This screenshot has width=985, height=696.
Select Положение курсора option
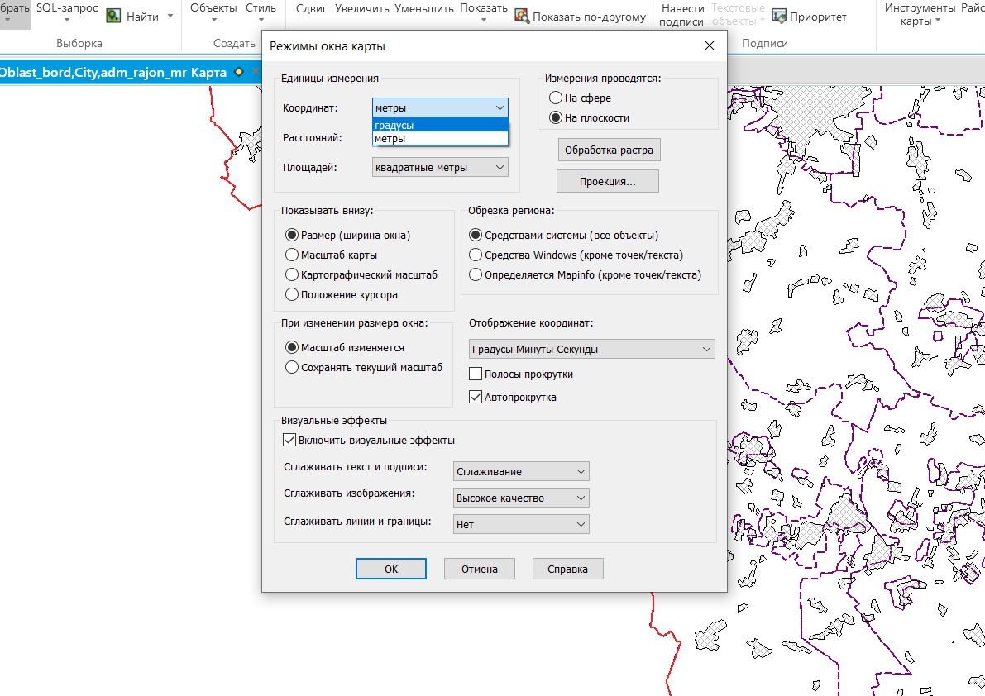click(x=291, y=294)
